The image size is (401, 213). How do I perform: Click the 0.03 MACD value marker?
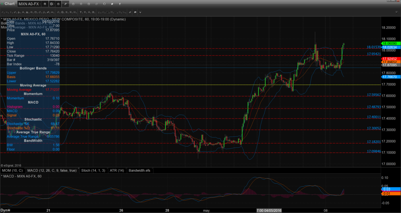(x=391, y=189)
